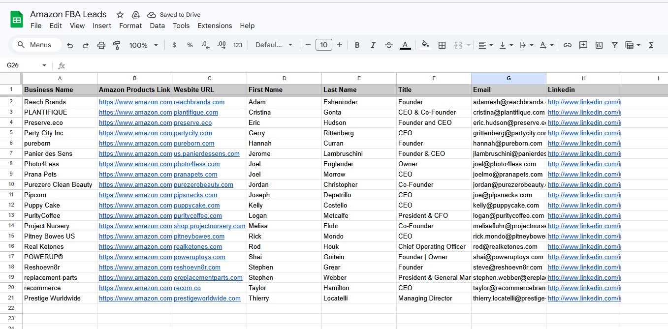Open the Tools menu
Viewport: 668px width, 329px height.
[181, 26]
